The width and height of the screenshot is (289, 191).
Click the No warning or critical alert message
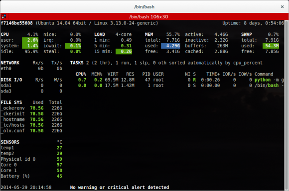pos(120,188)
